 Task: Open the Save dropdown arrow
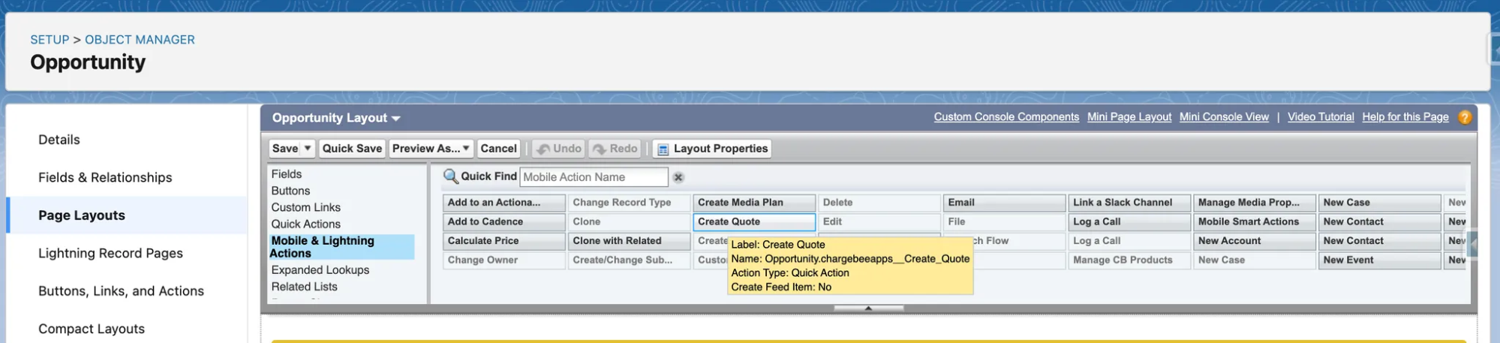pyautogui.click(x=307, y=149)
